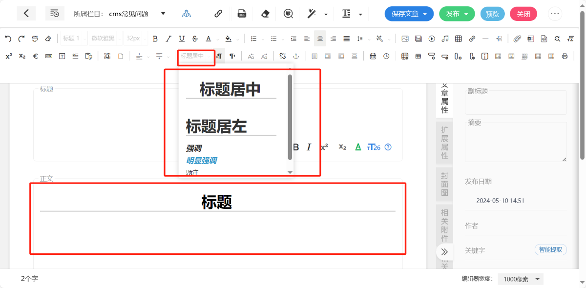Click the 智能提取 keyword button

550,250
